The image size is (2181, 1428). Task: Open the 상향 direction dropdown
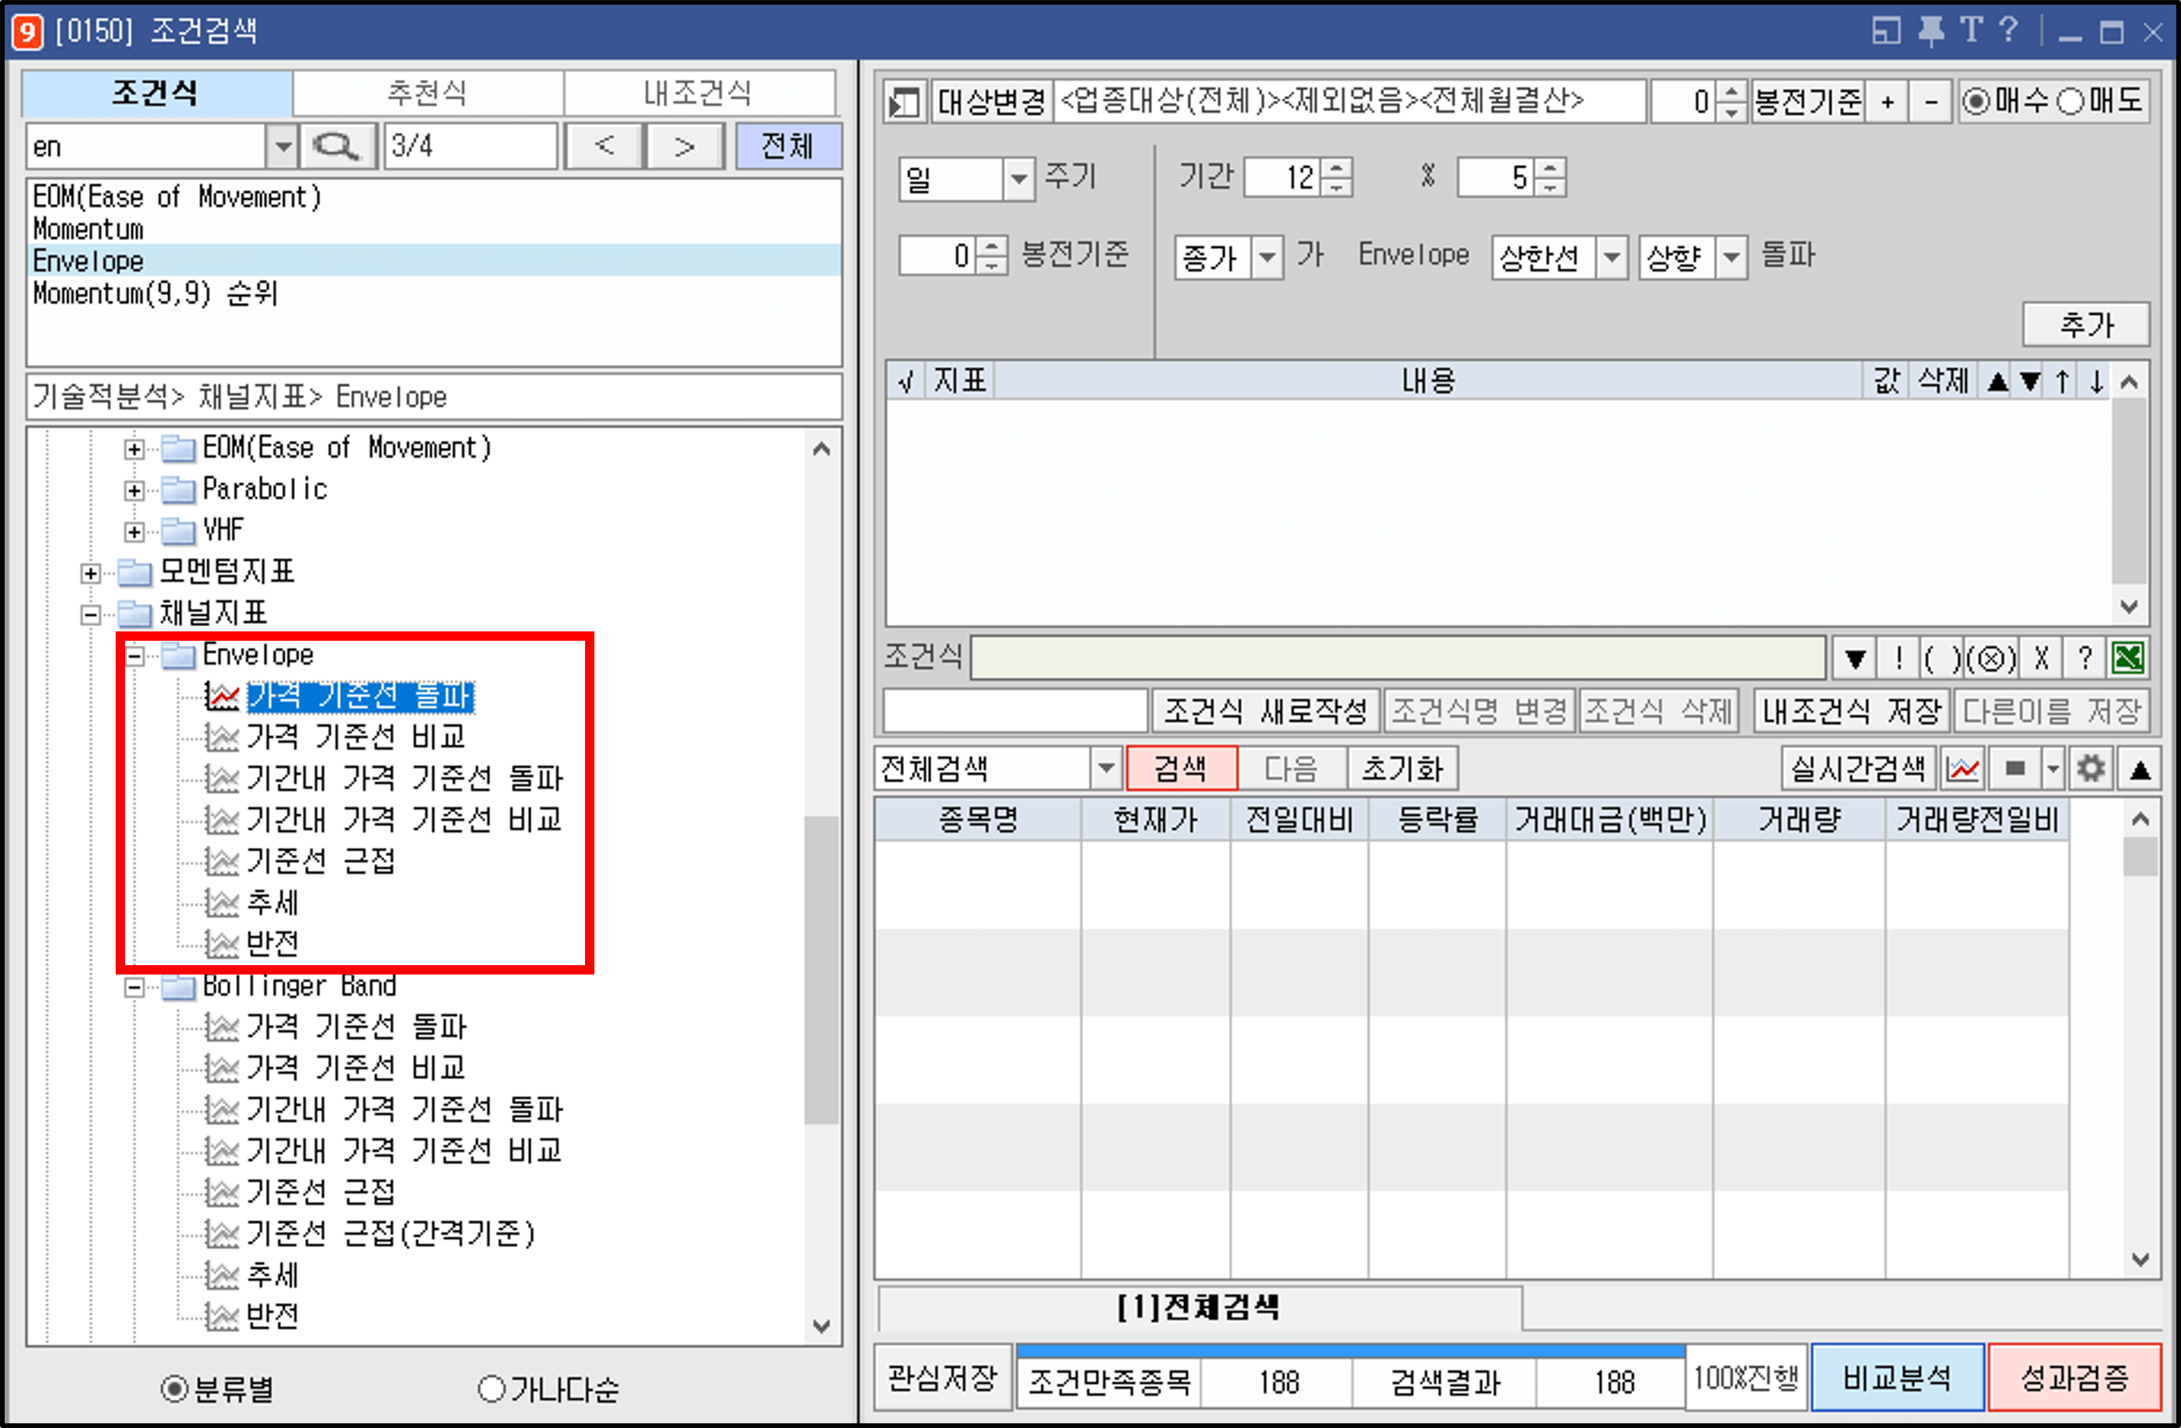(x=1731, y=258)
